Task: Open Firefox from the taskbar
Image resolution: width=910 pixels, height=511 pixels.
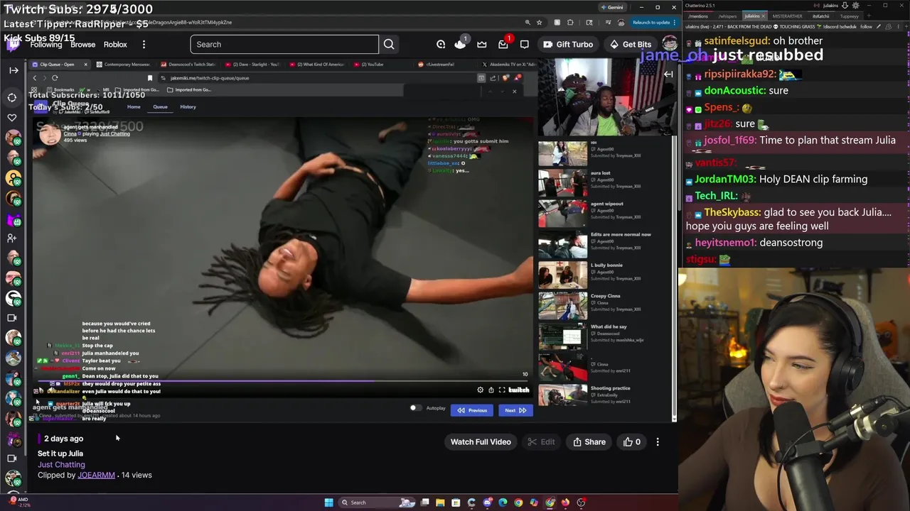Action: 565,502
